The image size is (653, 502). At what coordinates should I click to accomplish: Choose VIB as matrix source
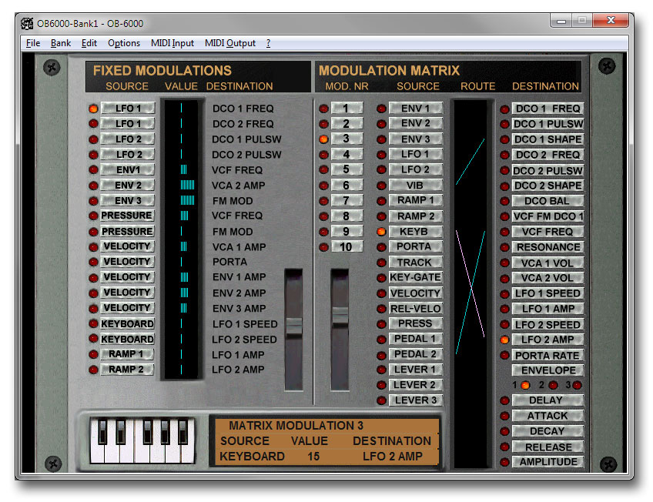(415, 186)
